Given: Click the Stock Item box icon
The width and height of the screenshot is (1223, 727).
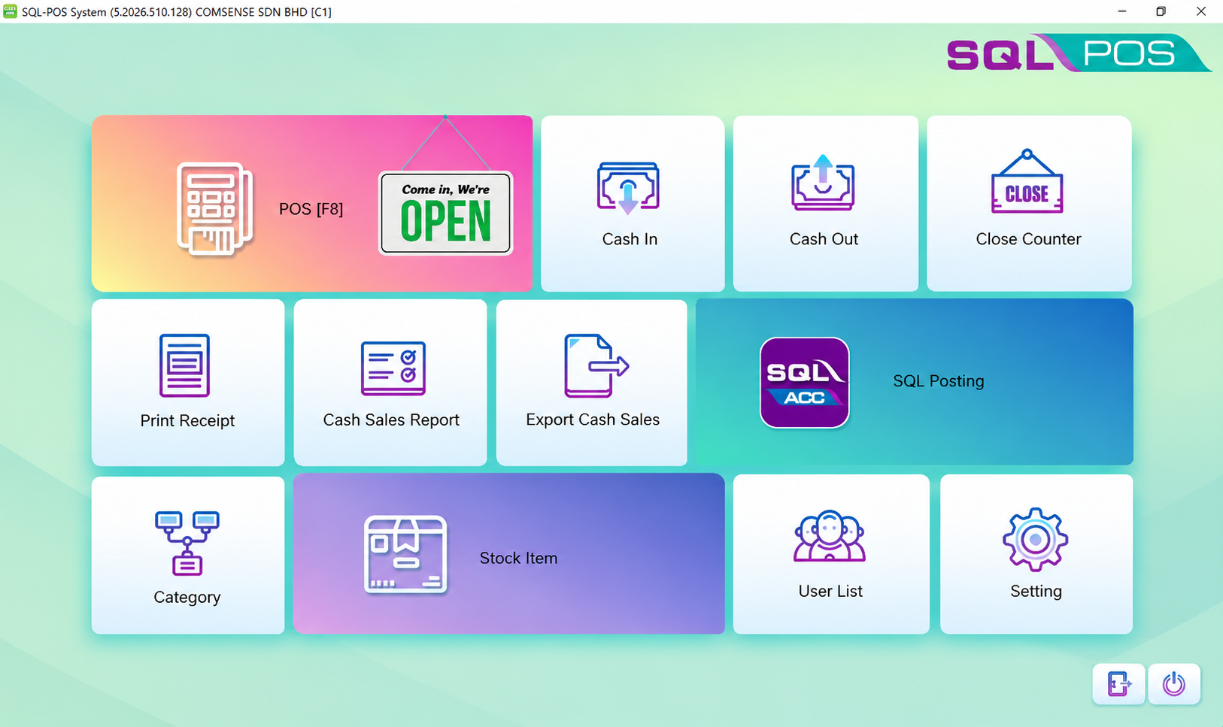Looking at the screenshot, I should tap(405, 555).
